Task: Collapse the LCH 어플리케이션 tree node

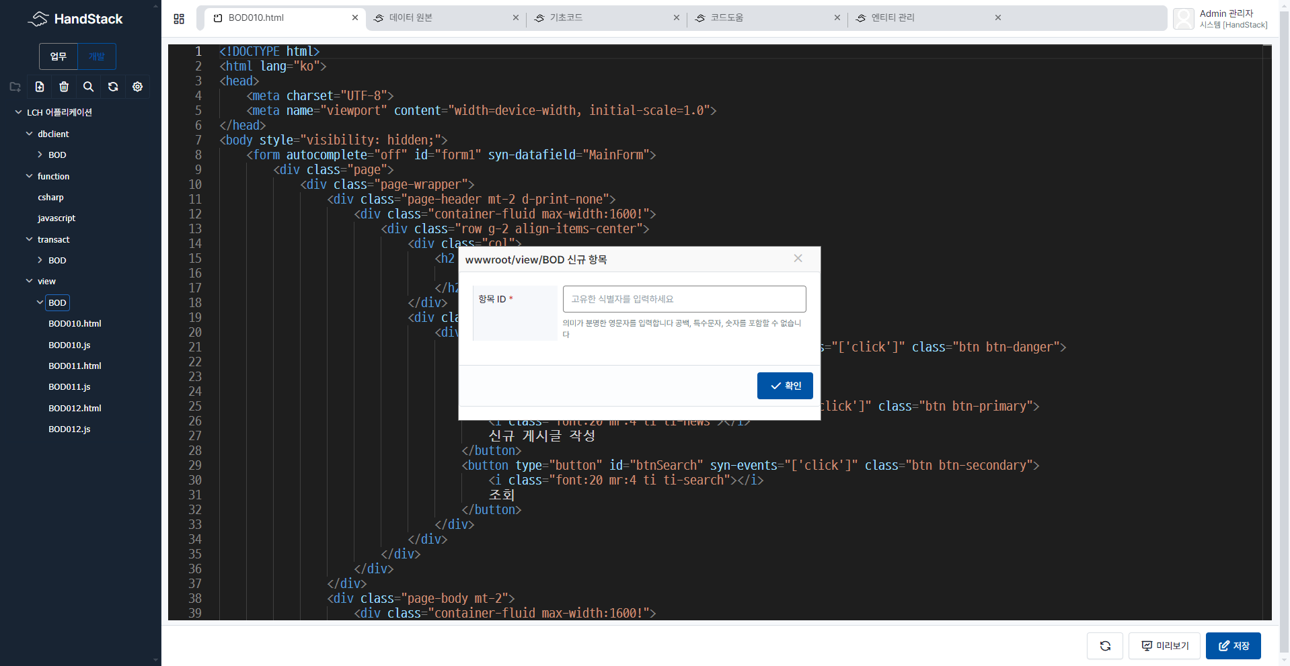Action: [18, 112]
